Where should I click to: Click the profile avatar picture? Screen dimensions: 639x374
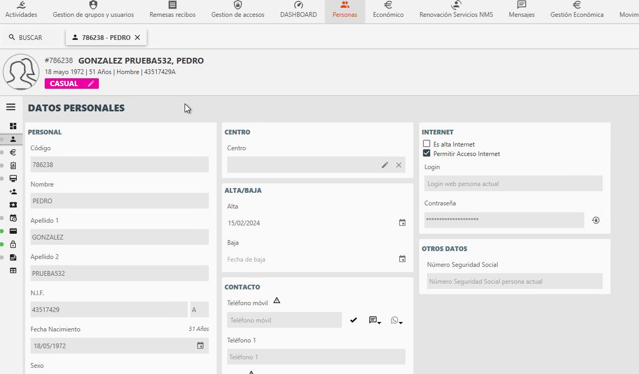tap(21, 72)
